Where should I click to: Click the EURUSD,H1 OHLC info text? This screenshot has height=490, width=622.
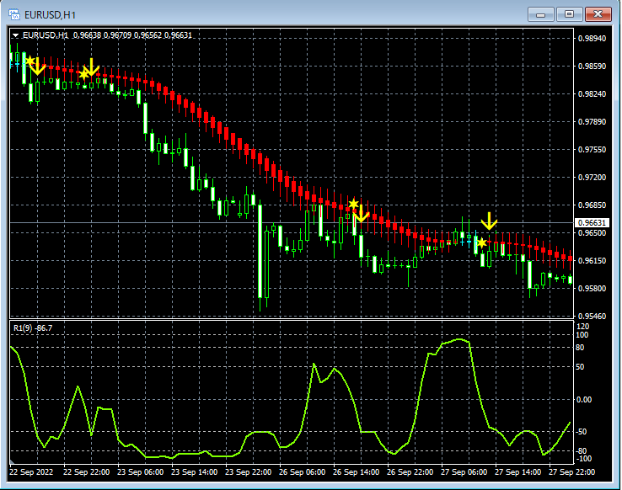click(x=107, y=35)
